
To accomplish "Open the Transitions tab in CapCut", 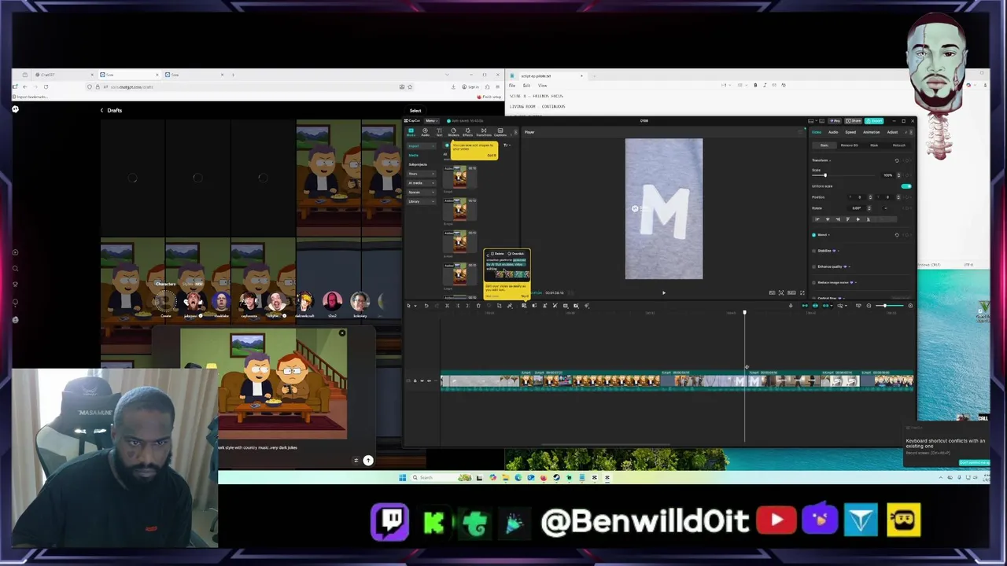I will pyautogui.click(x=483, y=132).
